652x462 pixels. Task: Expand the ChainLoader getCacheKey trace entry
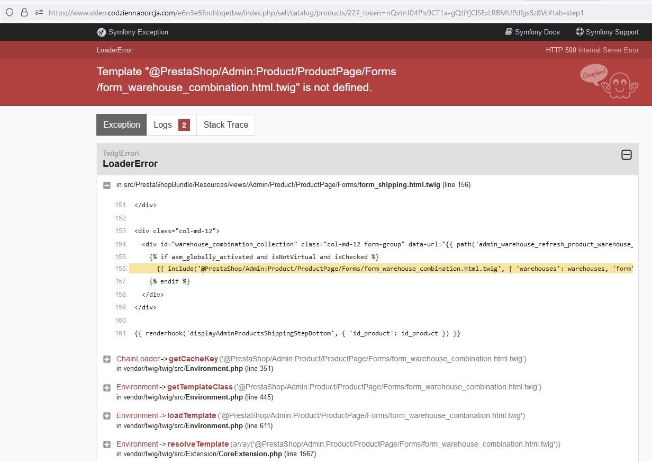point(106,359)
